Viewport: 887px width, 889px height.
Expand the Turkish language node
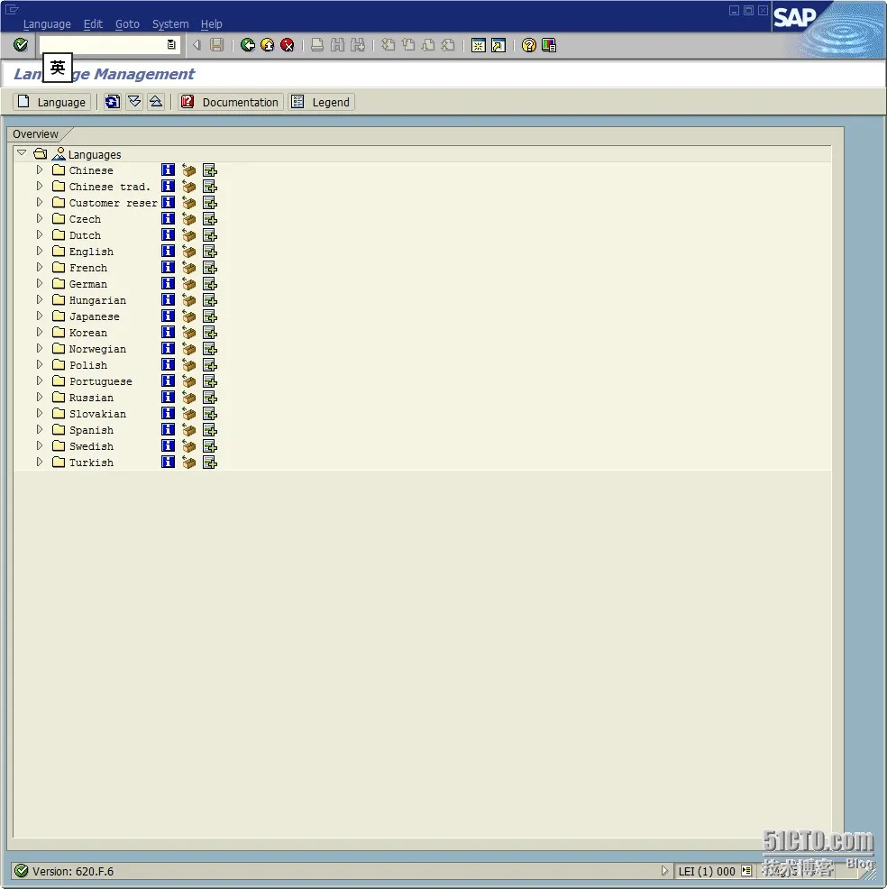(39, 462)
